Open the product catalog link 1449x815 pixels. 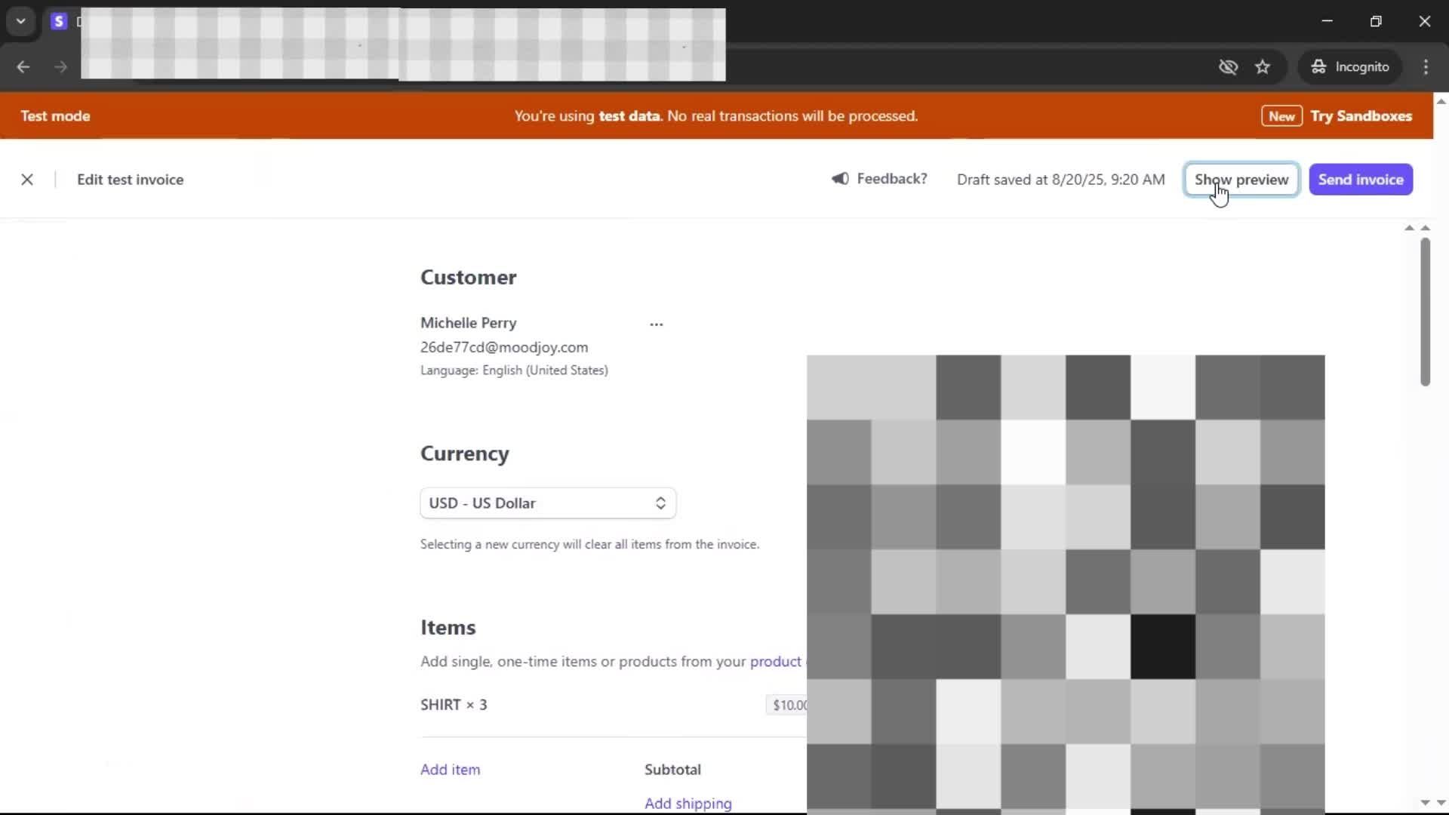pos(775,662)
